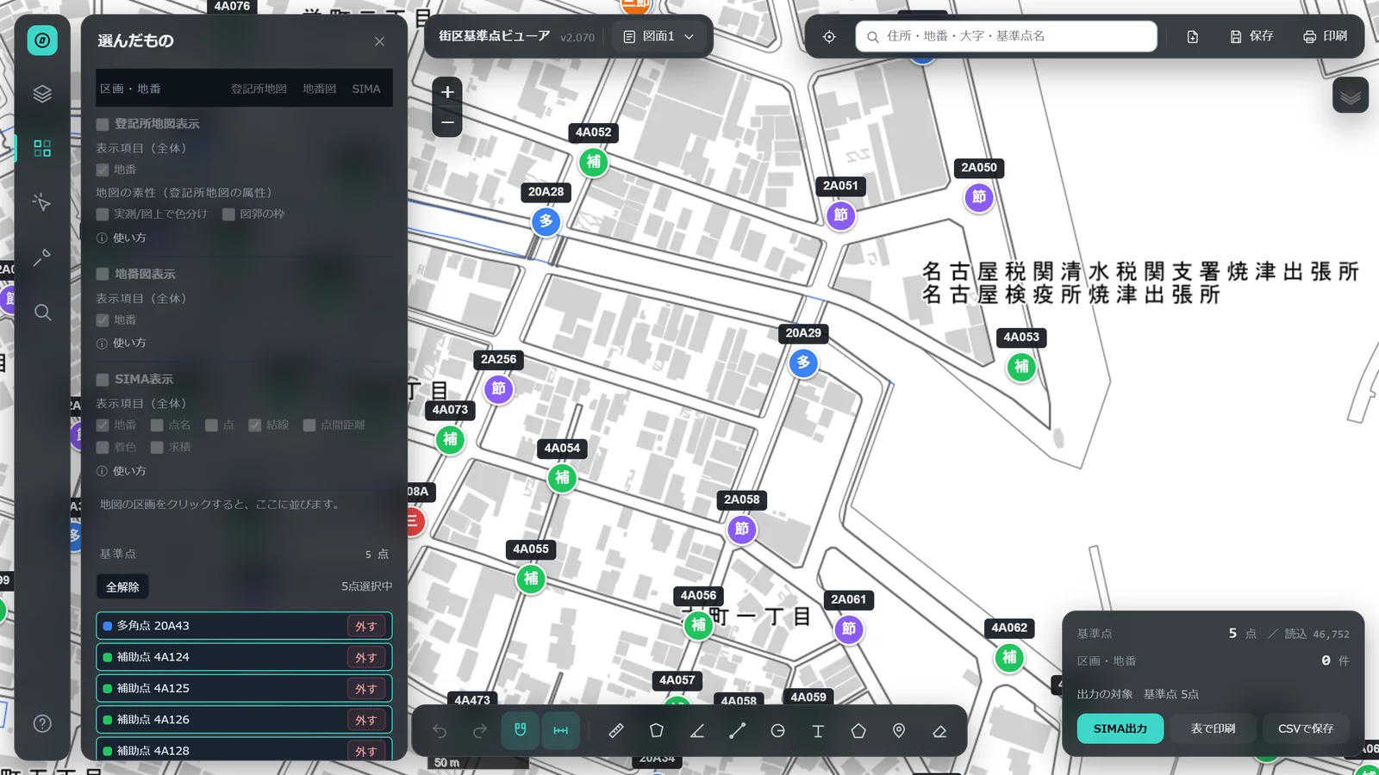Toggle the 地番図表示 checkbox

tap(103, 274)
